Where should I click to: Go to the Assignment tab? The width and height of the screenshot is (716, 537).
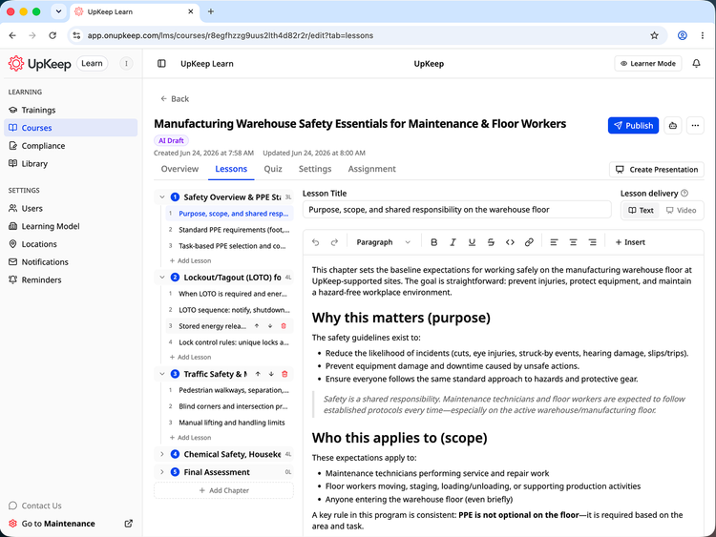pyautogui.click(x=371, y=169)
